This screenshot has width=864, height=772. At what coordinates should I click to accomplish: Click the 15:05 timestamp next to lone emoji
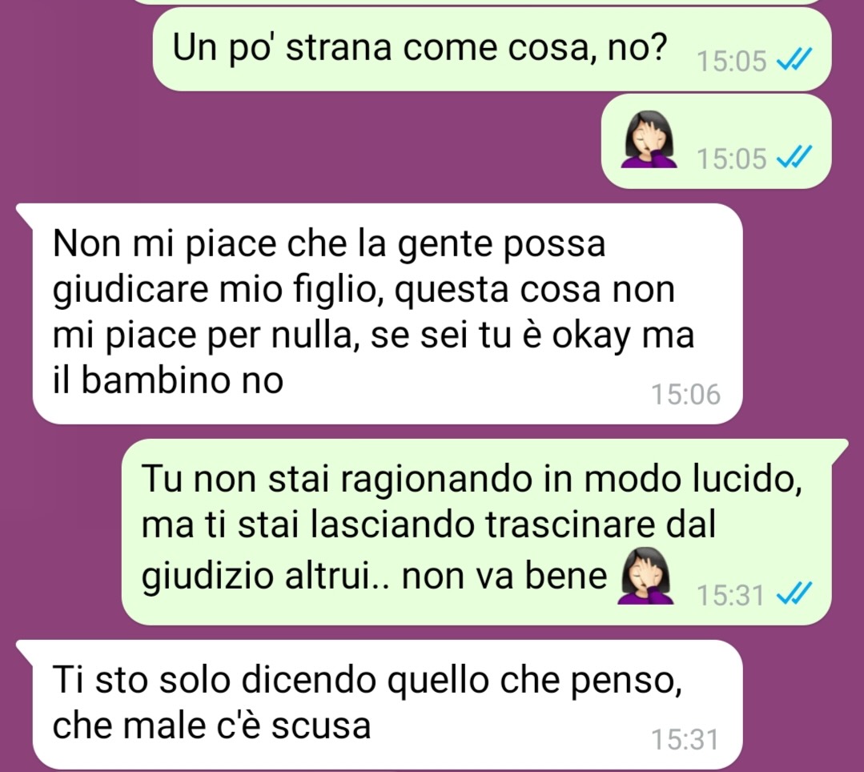click(x=732, y=159)
